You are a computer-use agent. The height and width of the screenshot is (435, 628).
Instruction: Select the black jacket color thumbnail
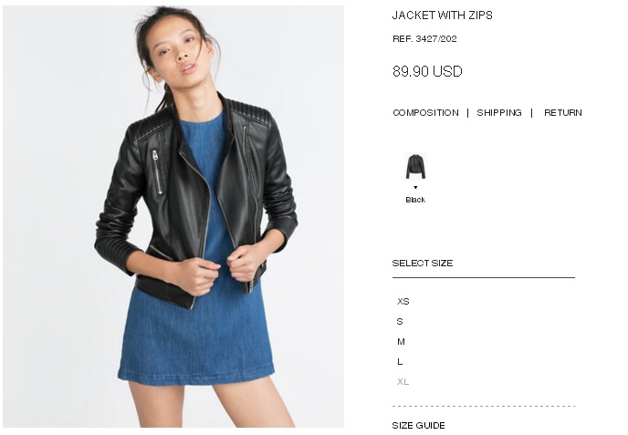(x=415, y=166)
